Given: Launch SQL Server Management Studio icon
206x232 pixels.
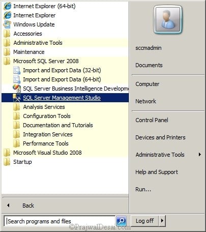Looking at the screenshot, I should point(17,98).
